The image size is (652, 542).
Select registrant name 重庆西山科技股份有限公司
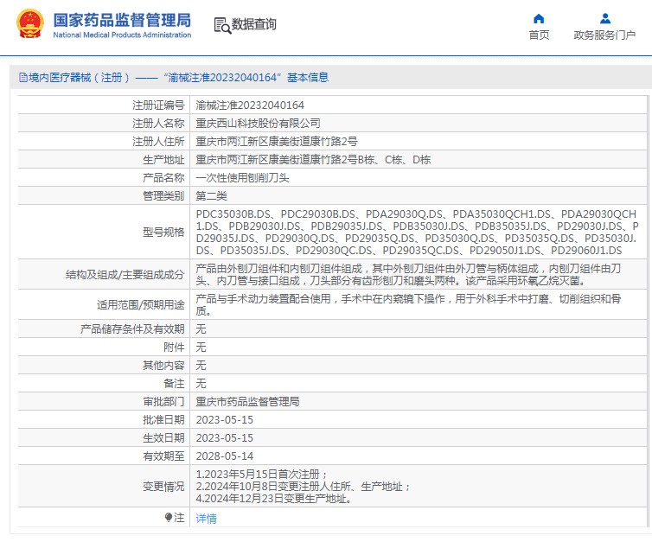click(259, 124)
